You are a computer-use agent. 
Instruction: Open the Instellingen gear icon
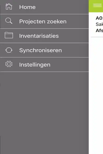click(x=9, y=64)
